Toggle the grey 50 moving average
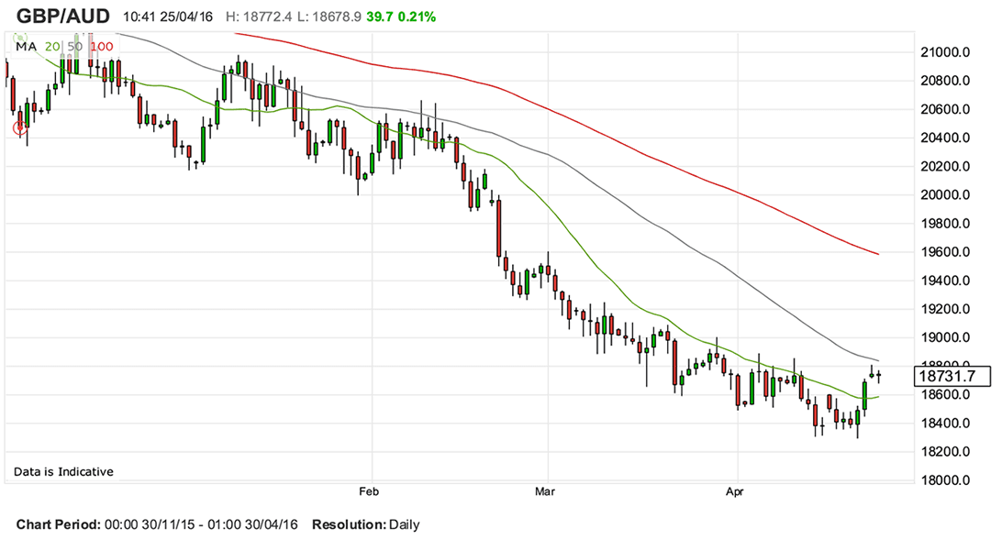The width and height of the screenshot is (1002, 540). pos(75,46)
